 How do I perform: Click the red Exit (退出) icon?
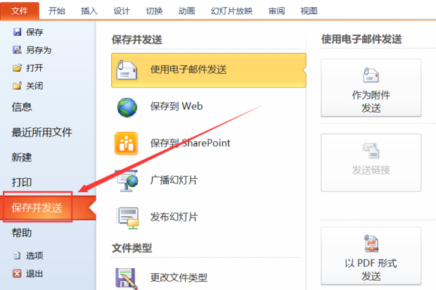[17, 274]
